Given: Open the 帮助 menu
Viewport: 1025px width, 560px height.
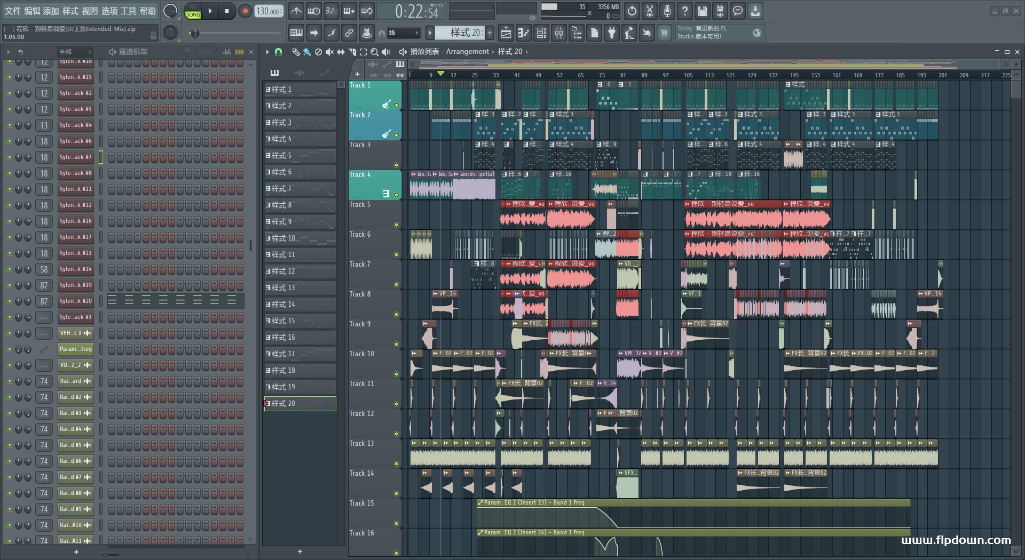Looking at the screenshot, I should coord(148,11).
